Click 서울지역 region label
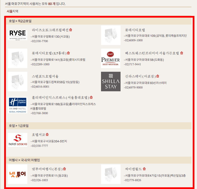Screen dimensions: 197x189 [13, 11]
